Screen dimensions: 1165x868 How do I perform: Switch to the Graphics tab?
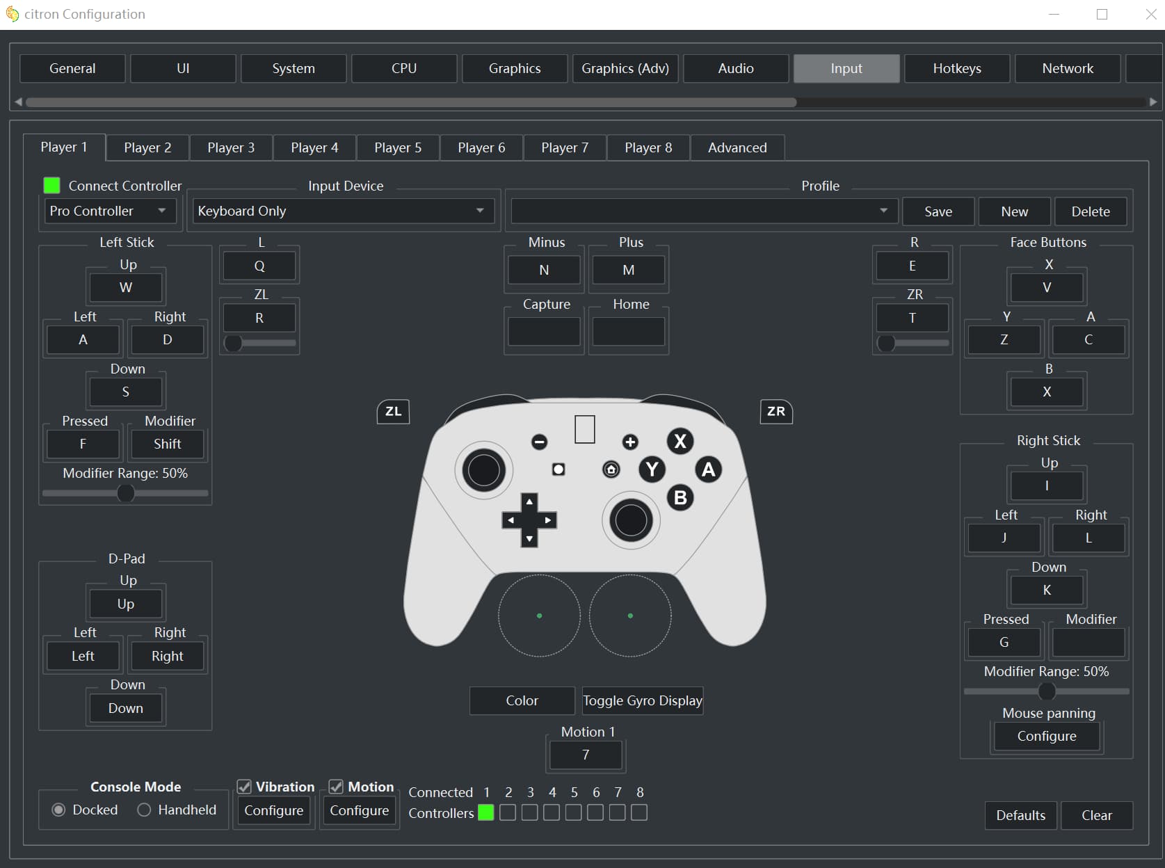tap(514, 68)
